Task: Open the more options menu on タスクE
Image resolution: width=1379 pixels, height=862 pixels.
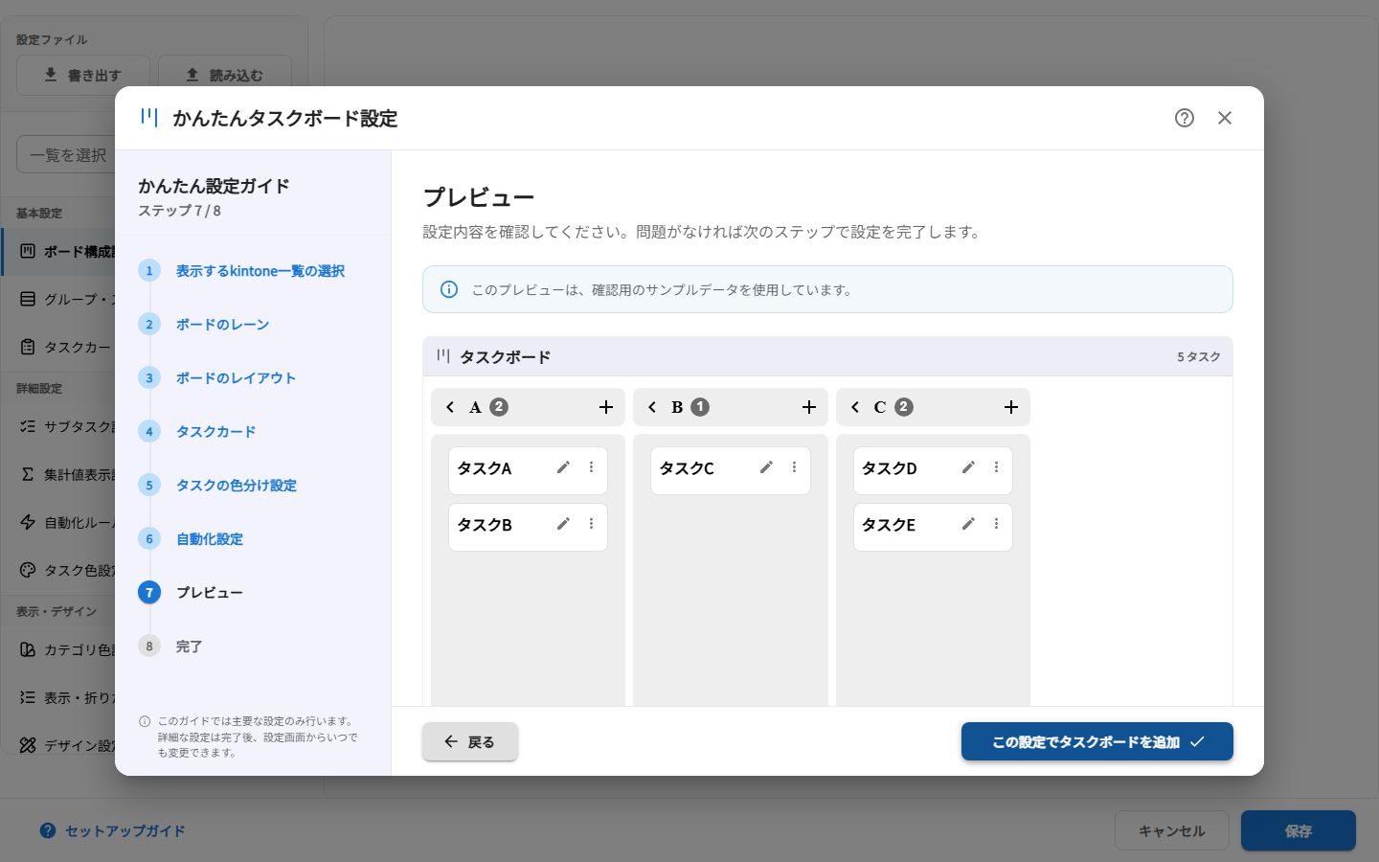Action: pyautogui.click(x=996, y=524)
